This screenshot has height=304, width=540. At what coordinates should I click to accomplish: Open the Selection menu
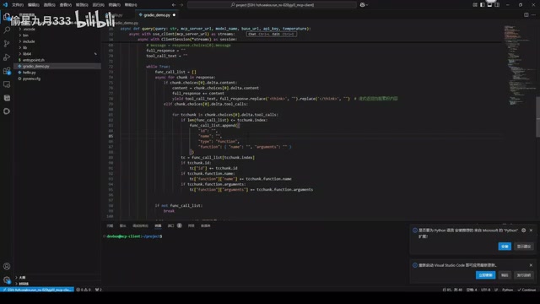coord(49,5)
